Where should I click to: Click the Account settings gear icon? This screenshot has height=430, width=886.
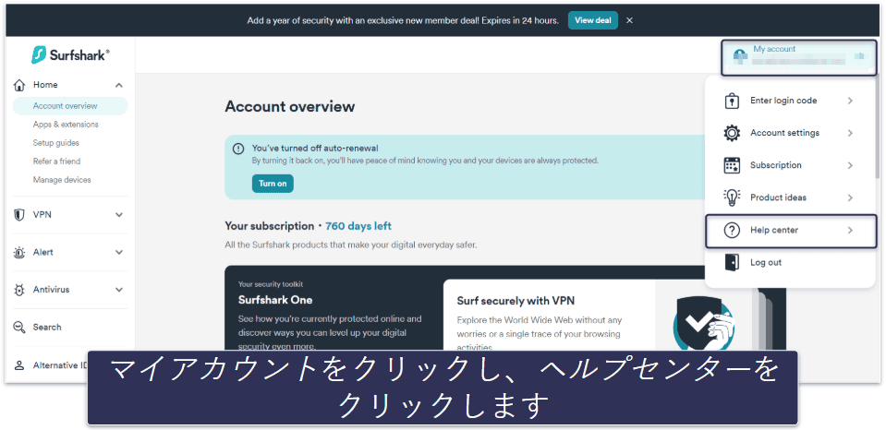click(732, 133)
